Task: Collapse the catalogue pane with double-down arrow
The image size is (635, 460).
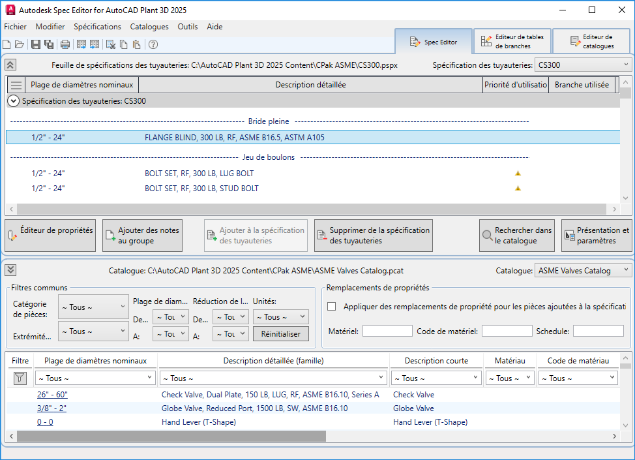Action: click(x=10, y=270)
